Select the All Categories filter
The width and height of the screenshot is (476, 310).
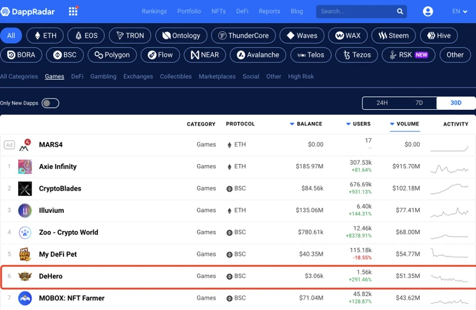19,77
